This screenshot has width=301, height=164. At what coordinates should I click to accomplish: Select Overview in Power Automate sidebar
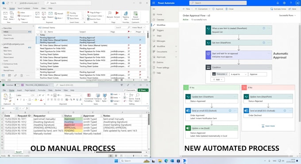click(x=160, y=19)
